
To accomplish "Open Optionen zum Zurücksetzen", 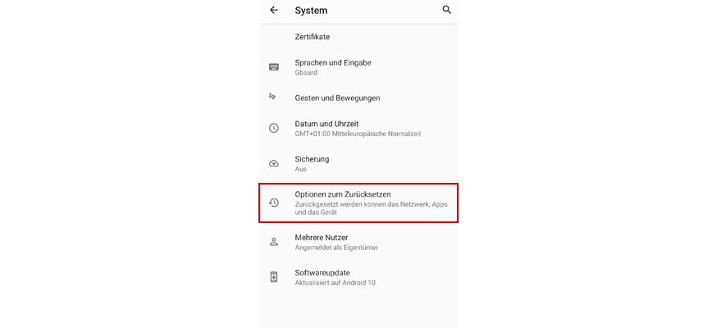I will coord(349,194).
